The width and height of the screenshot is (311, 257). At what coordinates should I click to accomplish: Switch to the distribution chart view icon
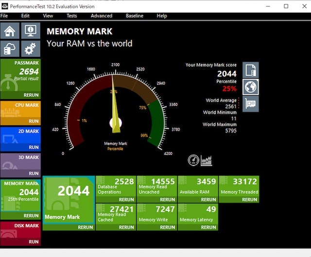tap(206, 160)
